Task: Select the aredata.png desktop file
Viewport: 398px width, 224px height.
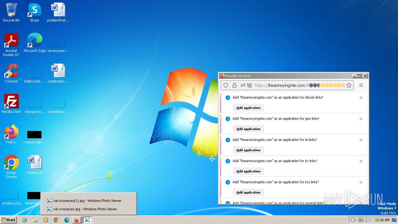Action: pyautogui.click(x=11, y=198)
